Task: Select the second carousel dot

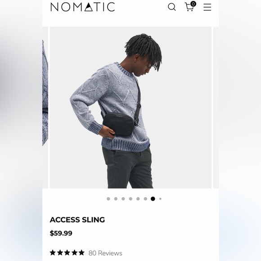Action: tap(116, 199)
